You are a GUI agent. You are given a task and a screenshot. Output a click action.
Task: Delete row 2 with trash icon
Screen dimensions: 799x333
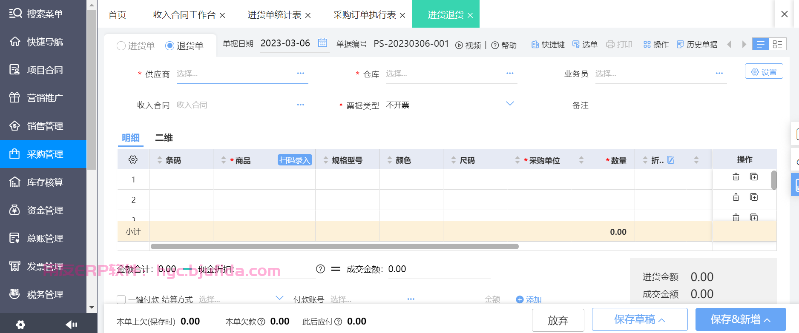click(x=736, y=197)
